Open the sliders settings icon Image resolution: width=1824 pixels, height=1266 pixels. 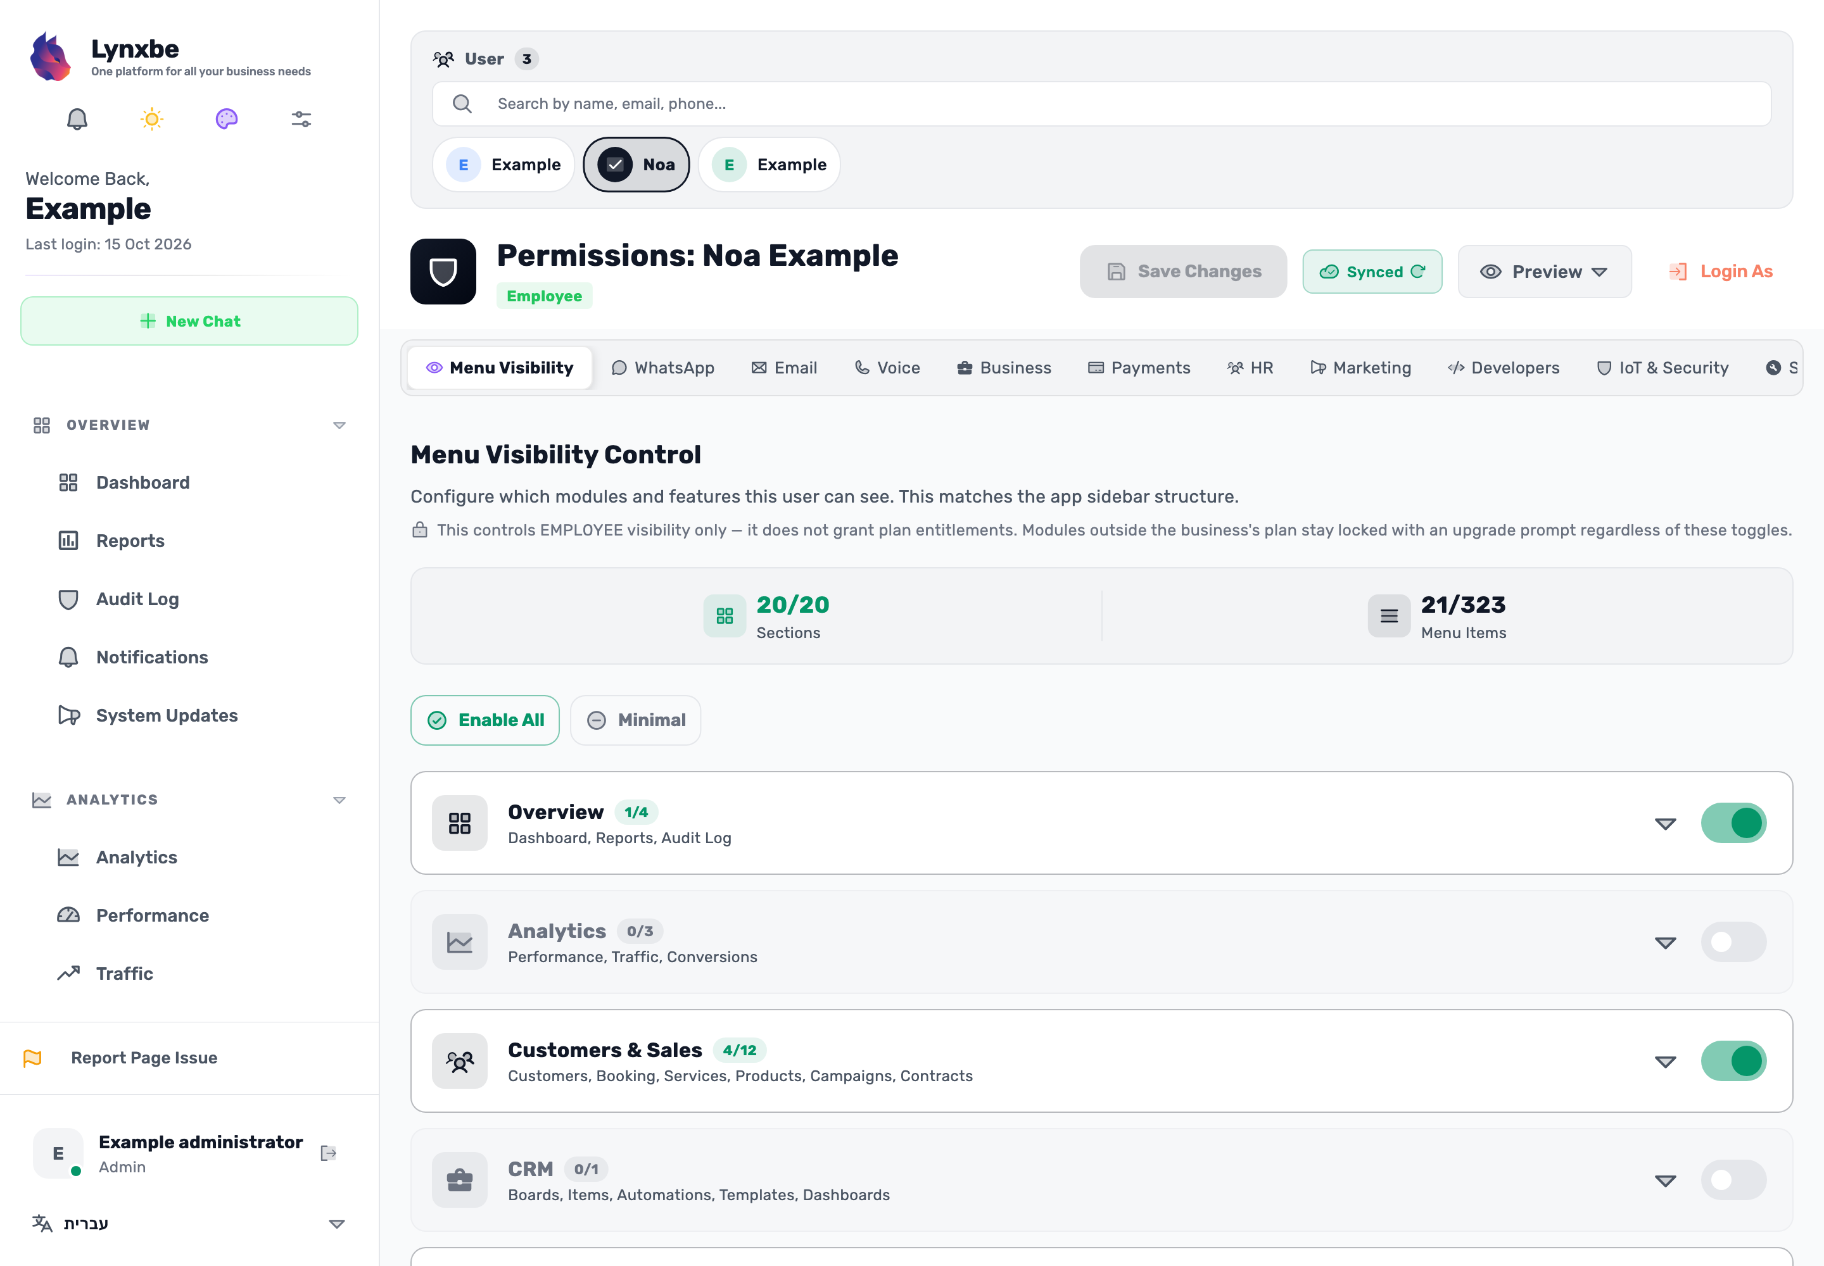(x=301, y=119)
